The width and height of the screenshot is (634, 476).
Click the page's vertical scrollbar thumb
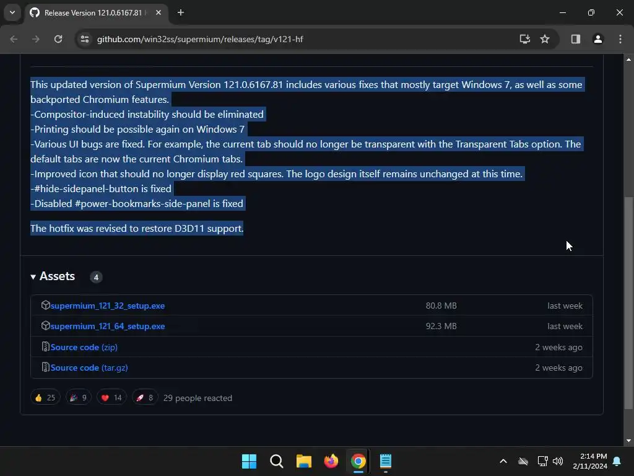(x=628, y=302)
